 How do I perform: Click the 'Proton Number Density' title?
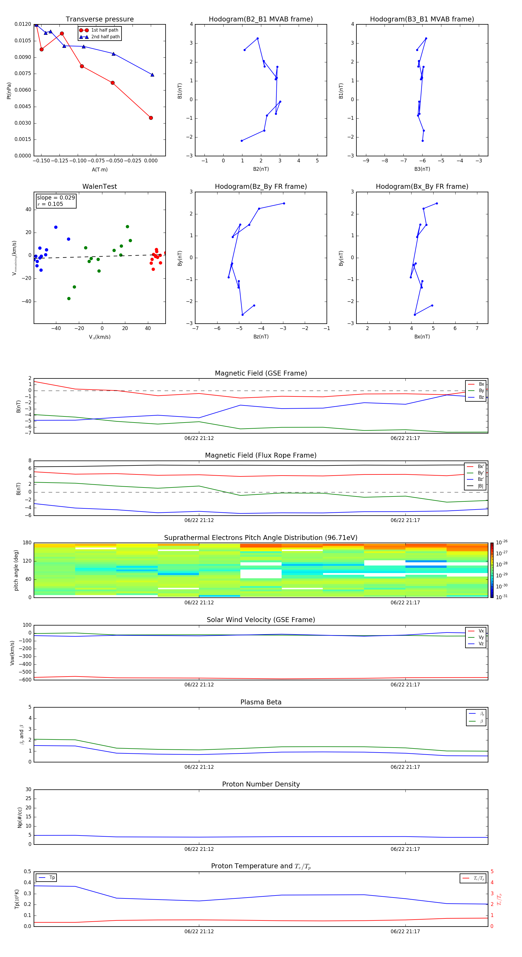[x=261, y=784]
